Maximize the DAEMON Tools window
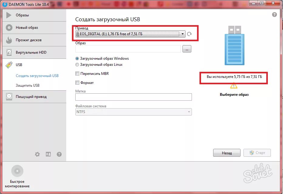The height and width of the screenshot is (194, 283). pos(262,3)
